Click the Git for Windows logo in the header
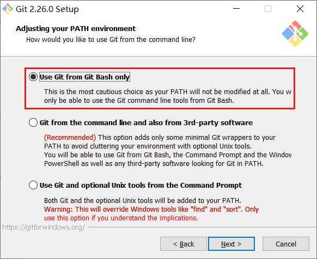This screenshot has height=259, width=317. (295, 33)
